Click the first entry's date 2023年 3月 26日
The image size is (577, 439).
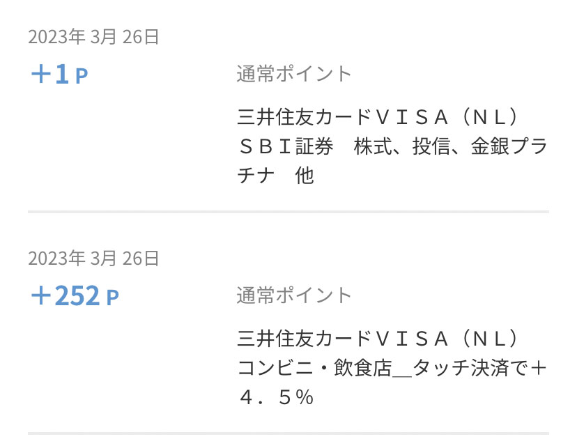click(93, 37)
